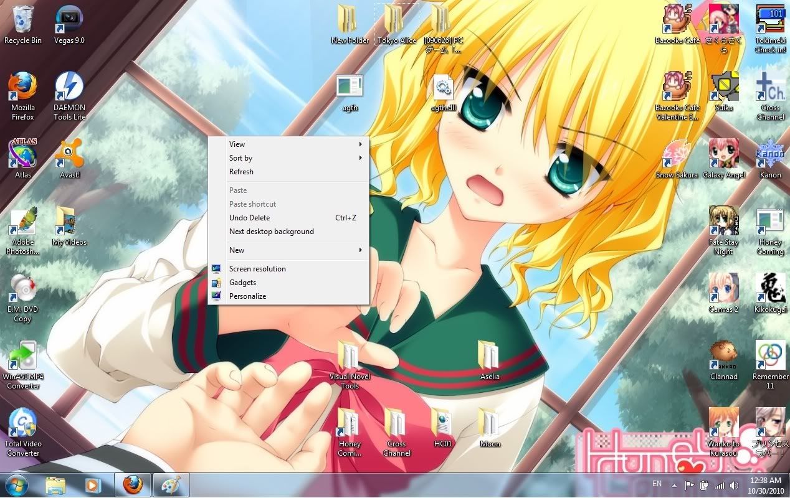This screenshot has width=790, height=498.
Task: Open Windows Explorer from the taskbar
Action: 55,485
